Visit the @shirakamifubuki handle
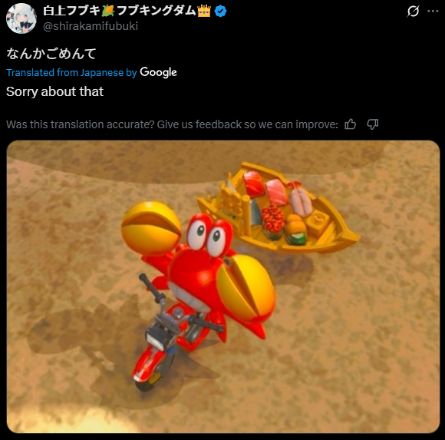445x440 pixels. 91,26
